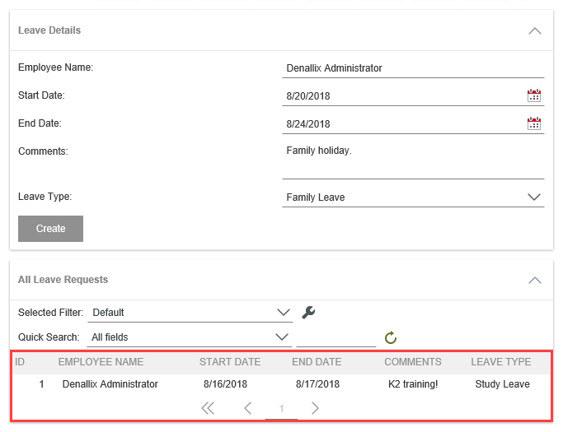Image resolution: width=563 pixels, height=432 pixels.
Task: Click into the Employee Name field
Action: point(412,68)
